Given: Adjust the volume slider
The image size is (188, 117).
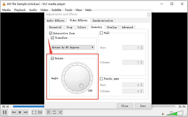Looking at the screenshot, I should coord(175,113).
